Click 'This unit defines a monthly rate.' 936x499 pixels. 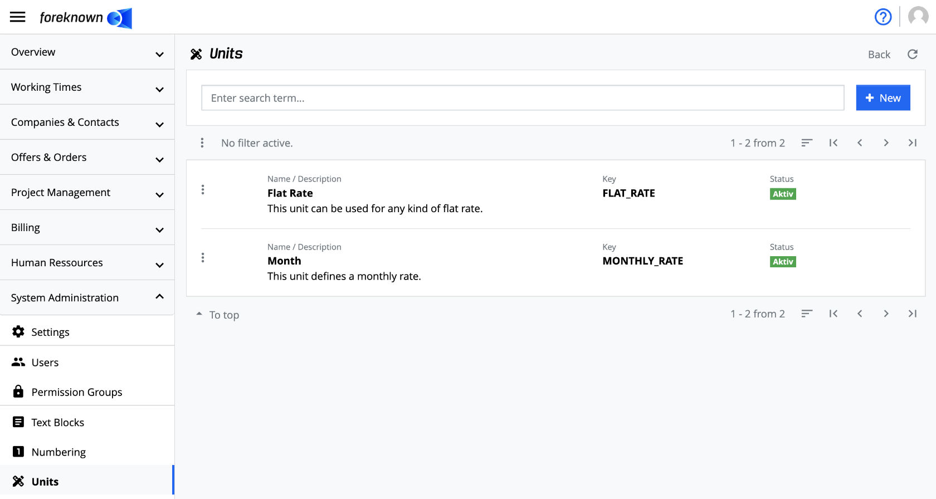(x=344, y=276)
